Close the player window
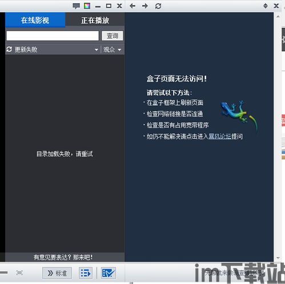 (119, 6)
